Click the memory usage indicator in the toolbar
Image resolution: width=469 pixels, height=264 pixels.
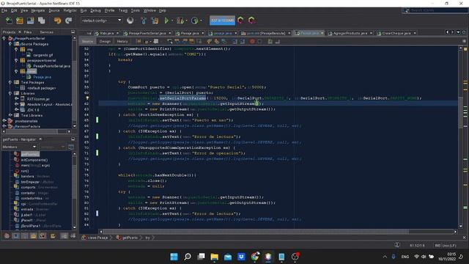pos(222,21)
